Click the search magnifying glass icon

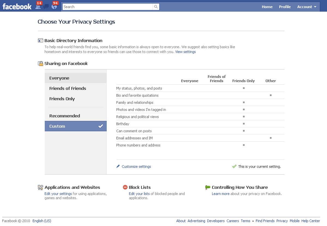(156, 7)
